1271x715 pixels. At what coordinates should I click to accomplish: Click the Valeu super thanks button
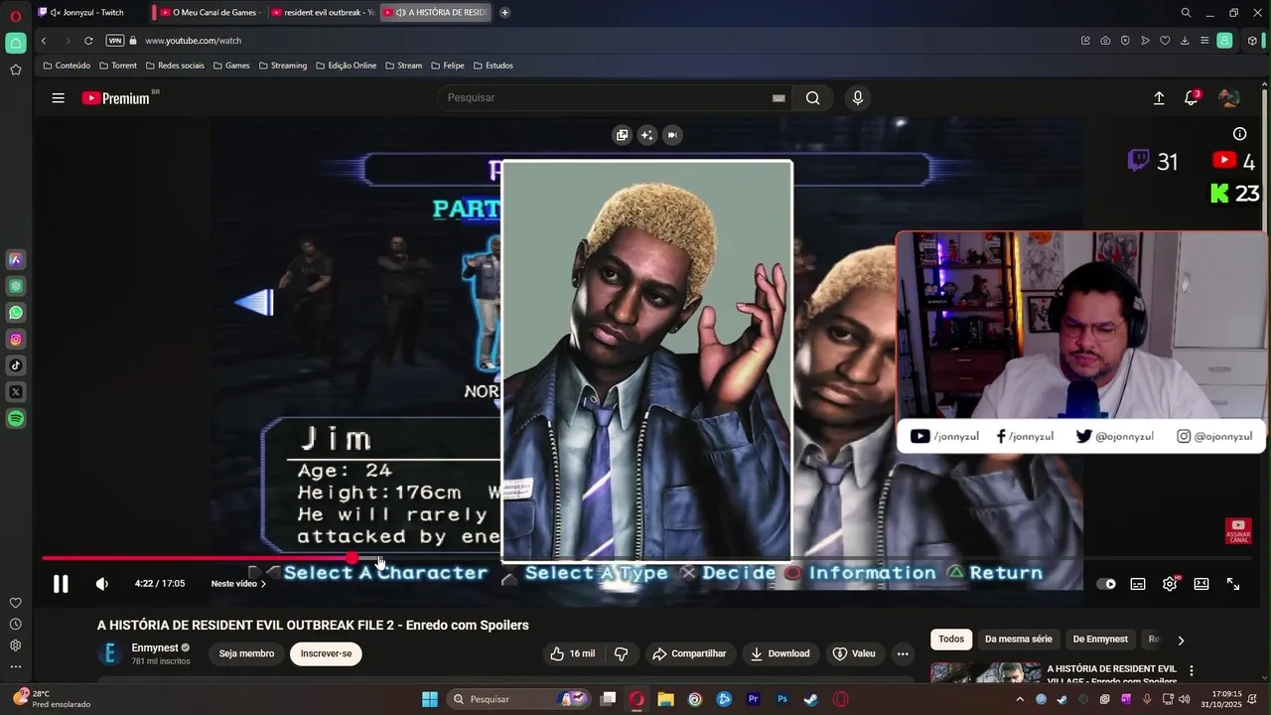click(854, 653)
